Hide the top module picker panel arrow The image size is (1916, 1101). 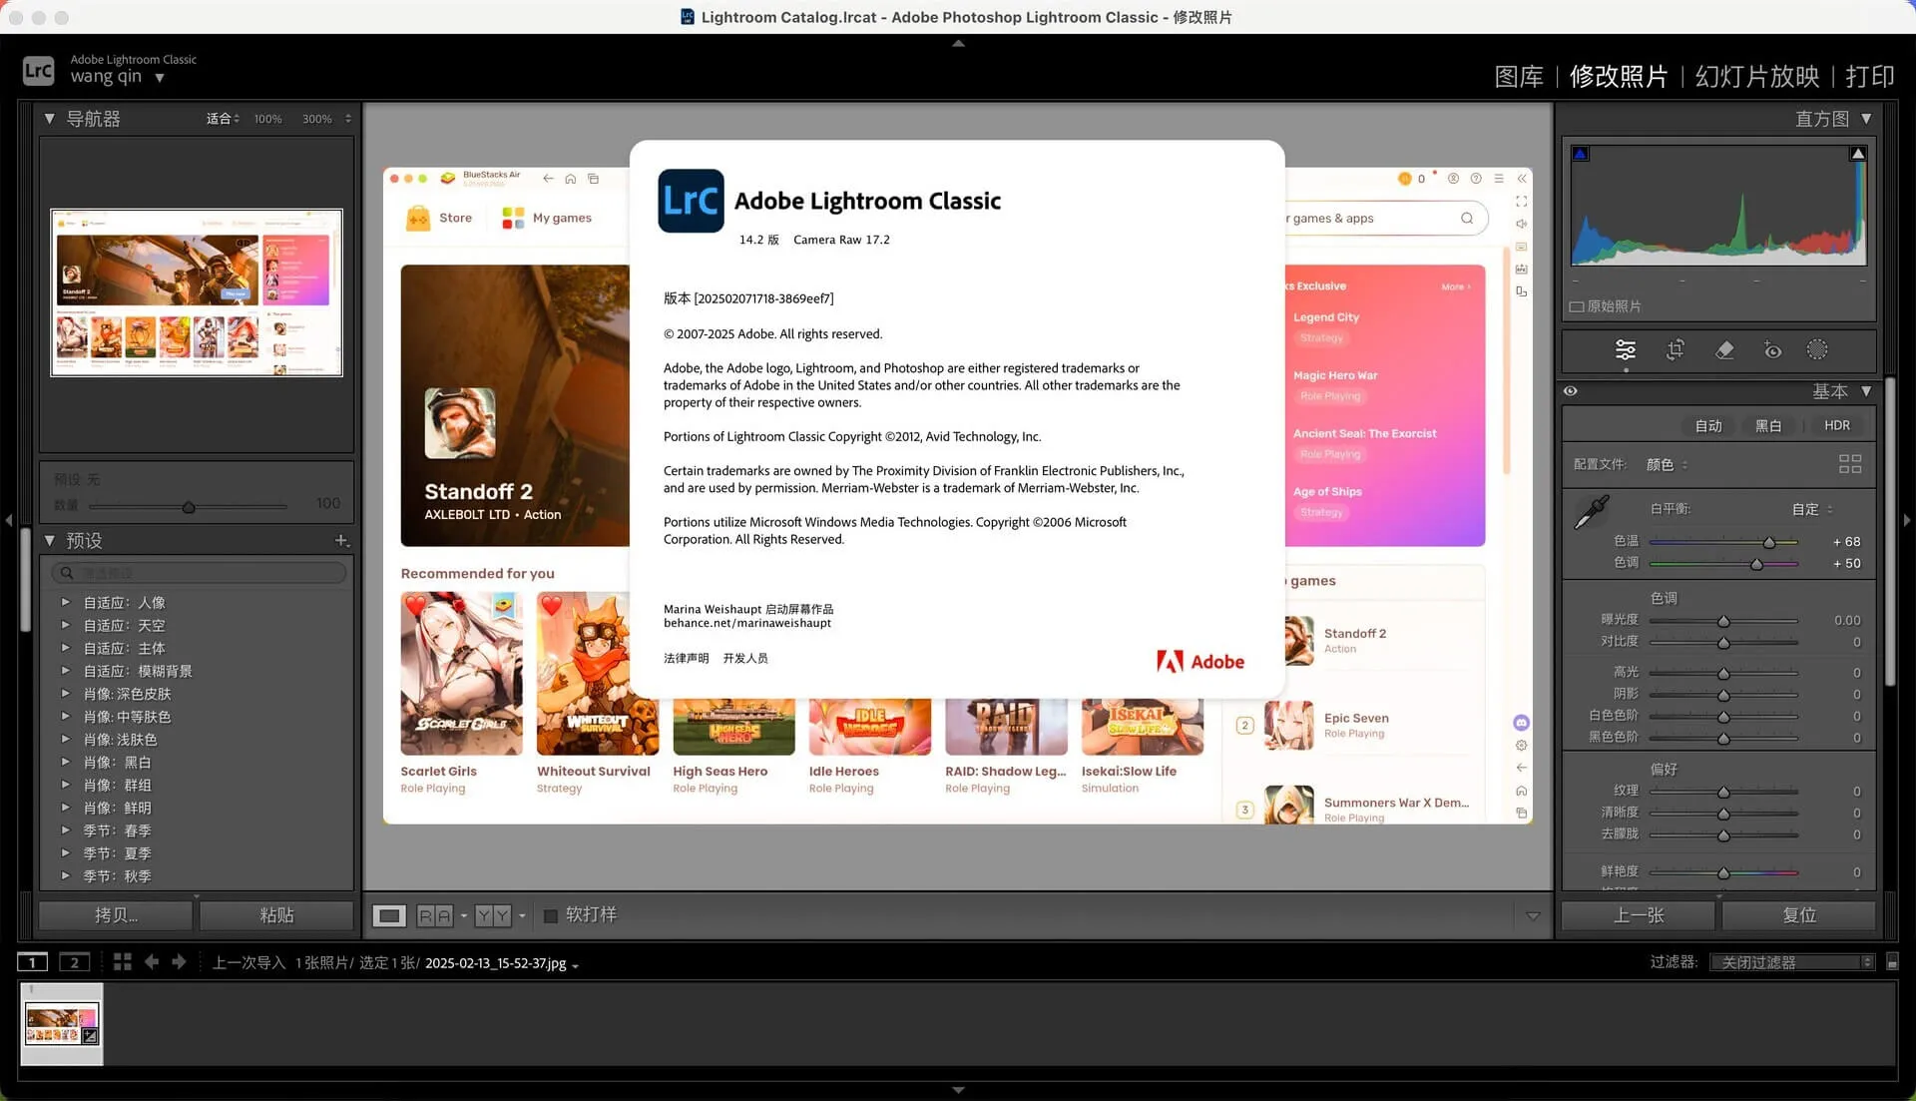[x=958, y=43]
